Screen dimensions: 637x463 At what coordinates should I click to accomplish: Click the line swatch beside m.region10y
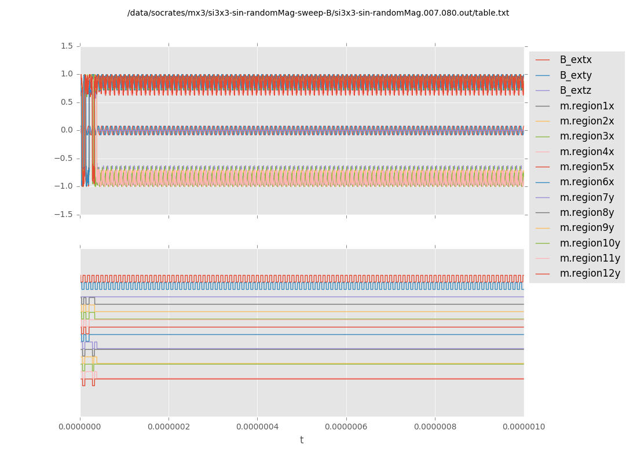pos(543,243)
